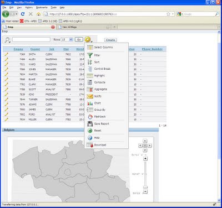Sort by the Ename column header

click(35, 49)
